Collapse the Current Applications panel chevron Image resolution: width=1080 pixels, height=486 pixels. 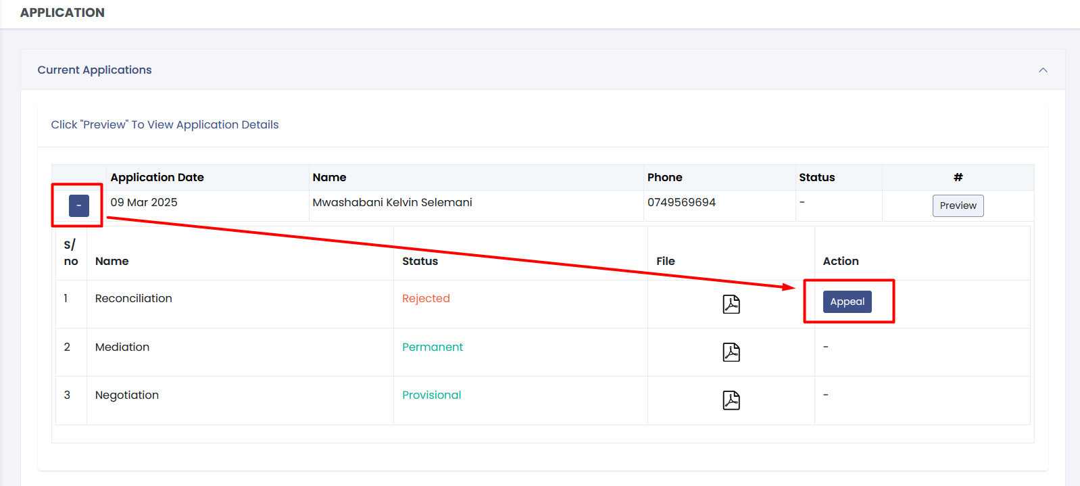point(1043,70)
